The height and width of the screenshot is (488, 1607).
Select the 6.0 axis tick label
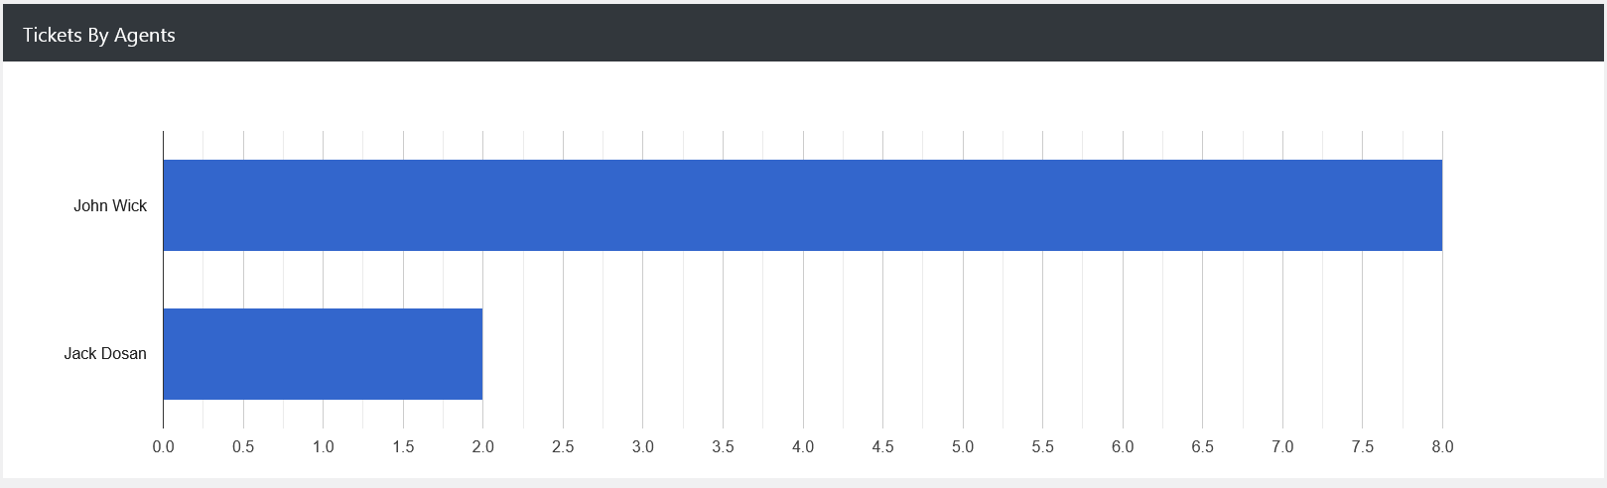coord(1123,446)
